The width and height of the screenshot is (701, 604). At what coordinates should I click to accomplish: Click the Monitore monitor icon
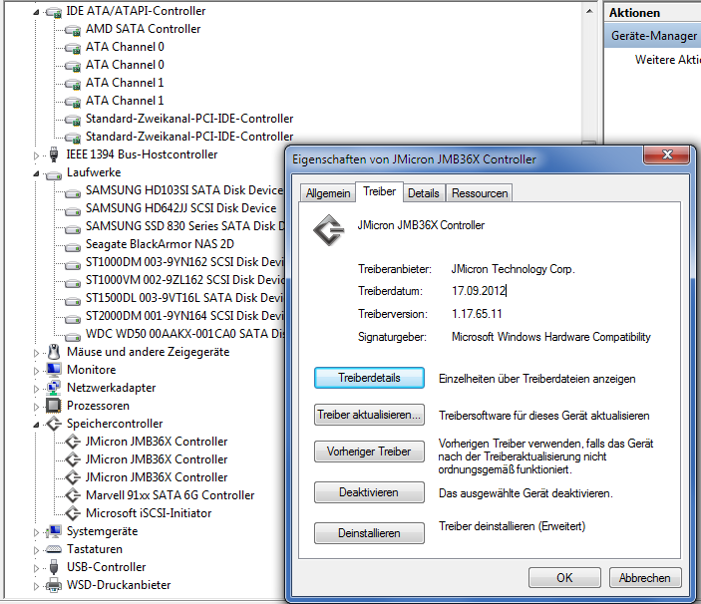[x=54, y=370]
